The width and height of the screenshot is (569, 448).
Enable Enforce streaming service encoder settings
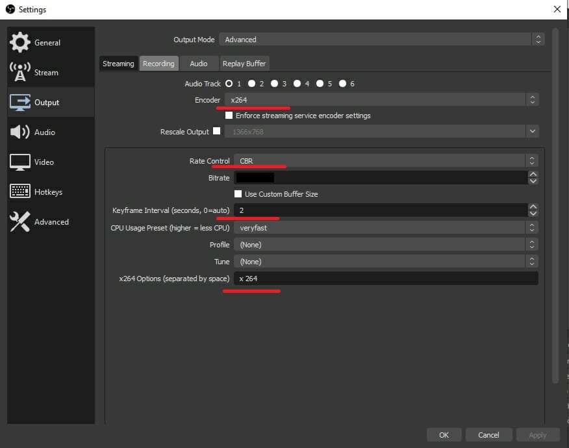[x=229, y=116]
